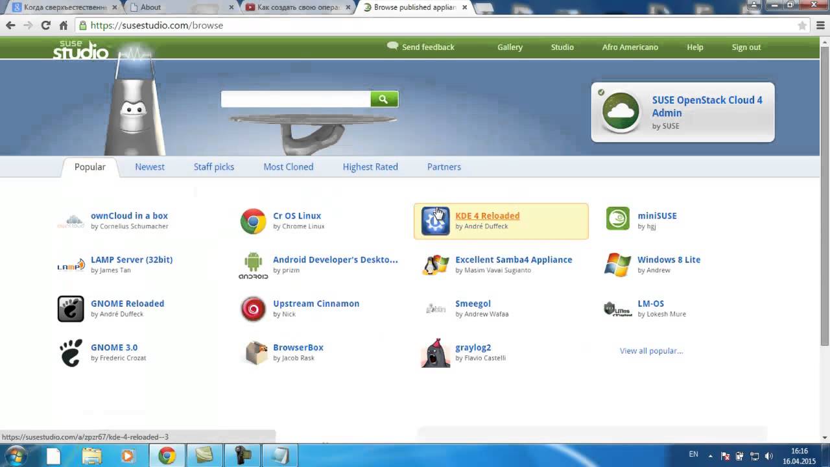Screen dimensions: 830x467
Task: Open the Cr OS Linux link
Action: (297, 216)
